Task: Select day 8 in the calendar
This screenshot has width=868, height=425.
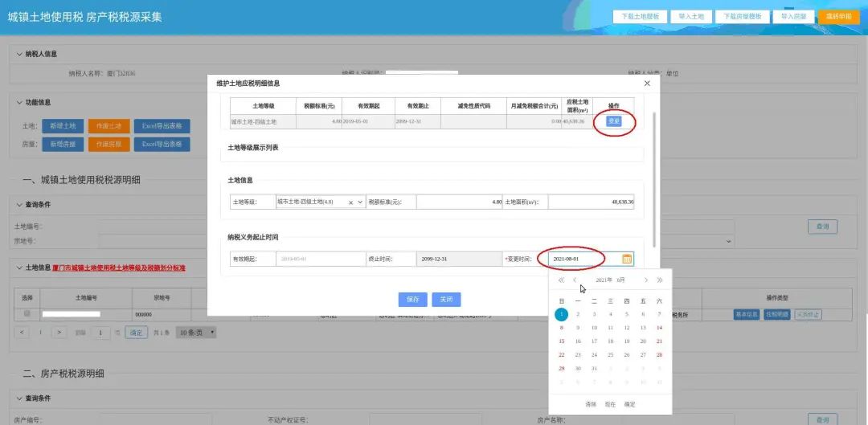Action: coord(561,328)
